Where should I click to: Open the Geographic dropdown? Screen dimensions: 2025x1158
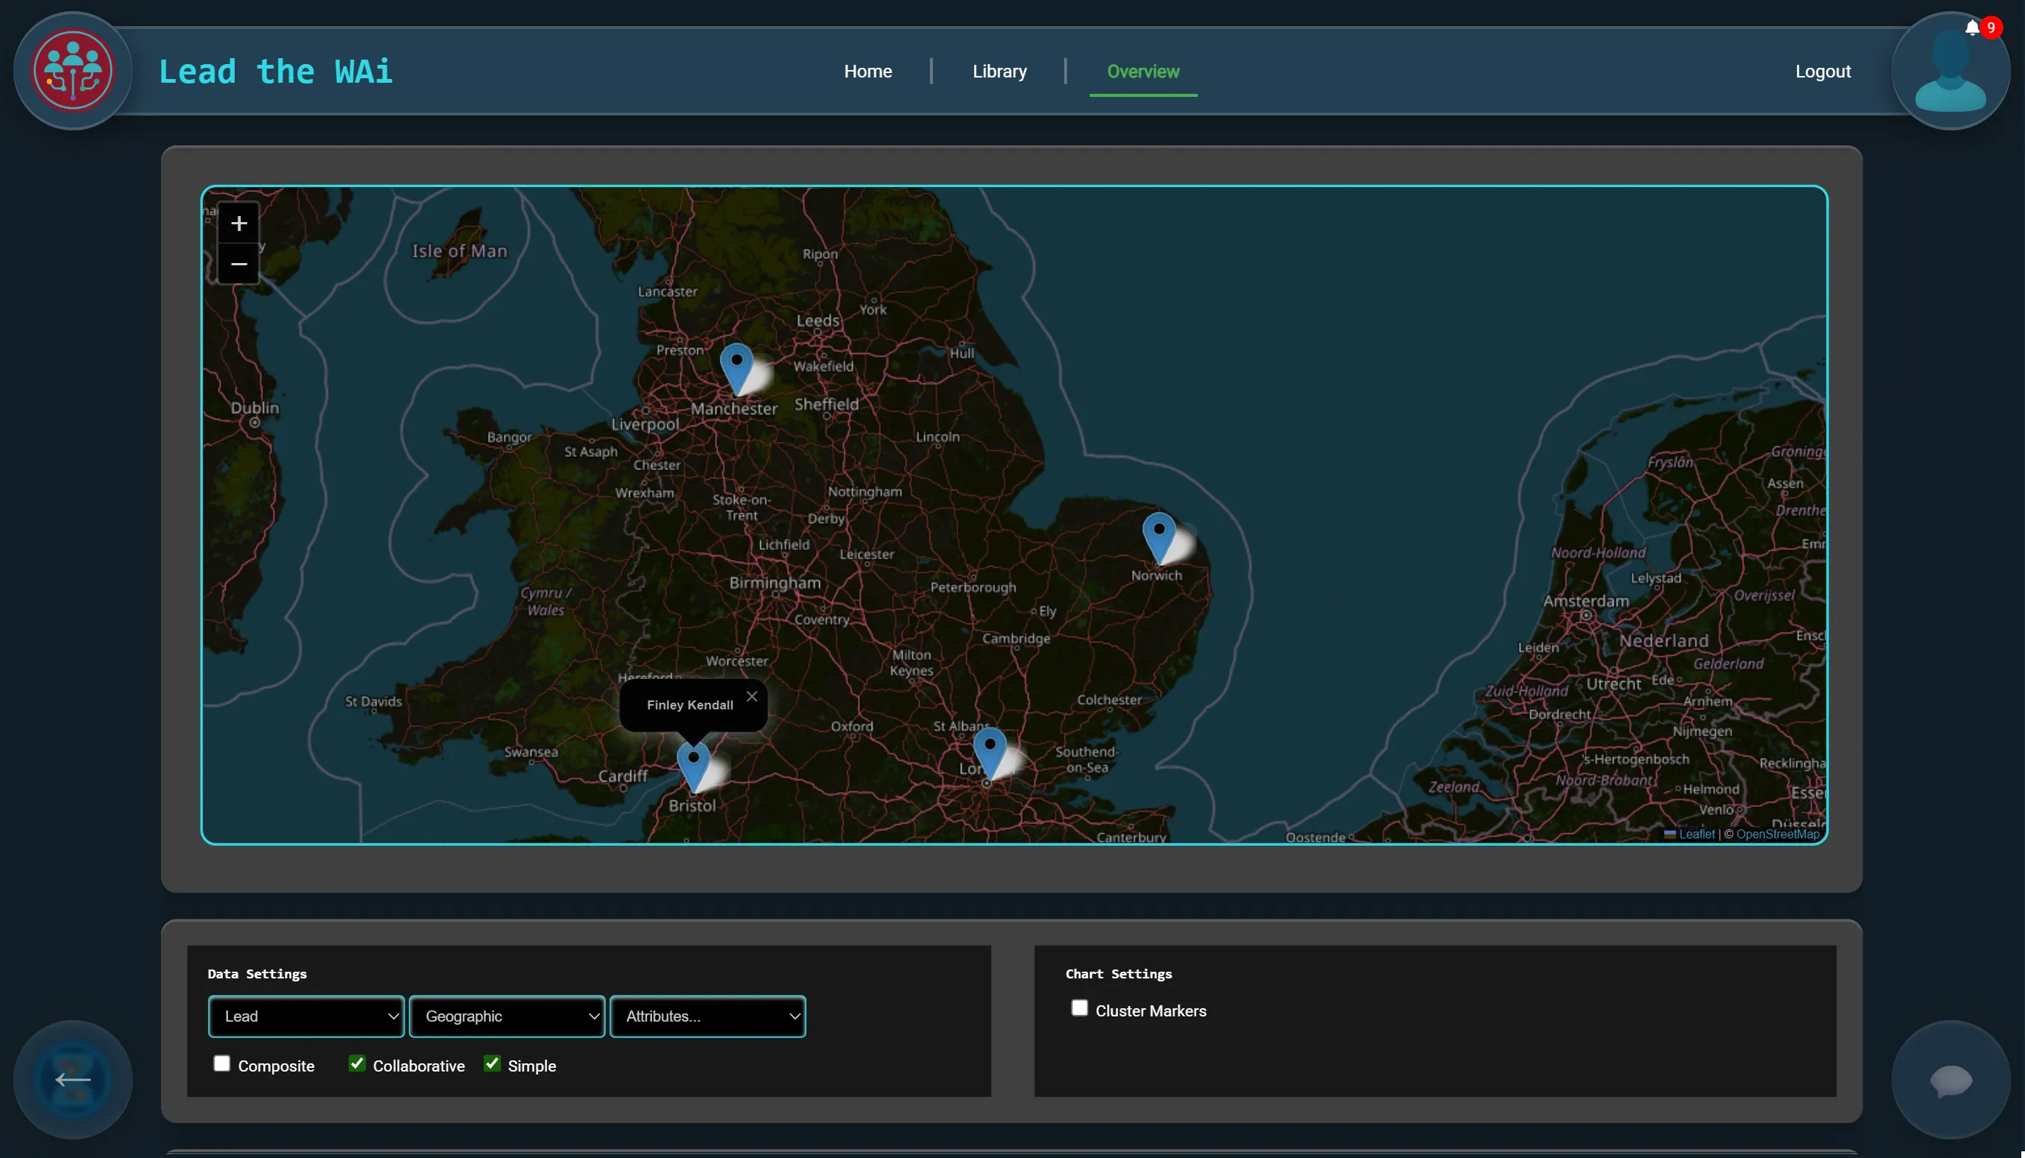point(507,1016)
